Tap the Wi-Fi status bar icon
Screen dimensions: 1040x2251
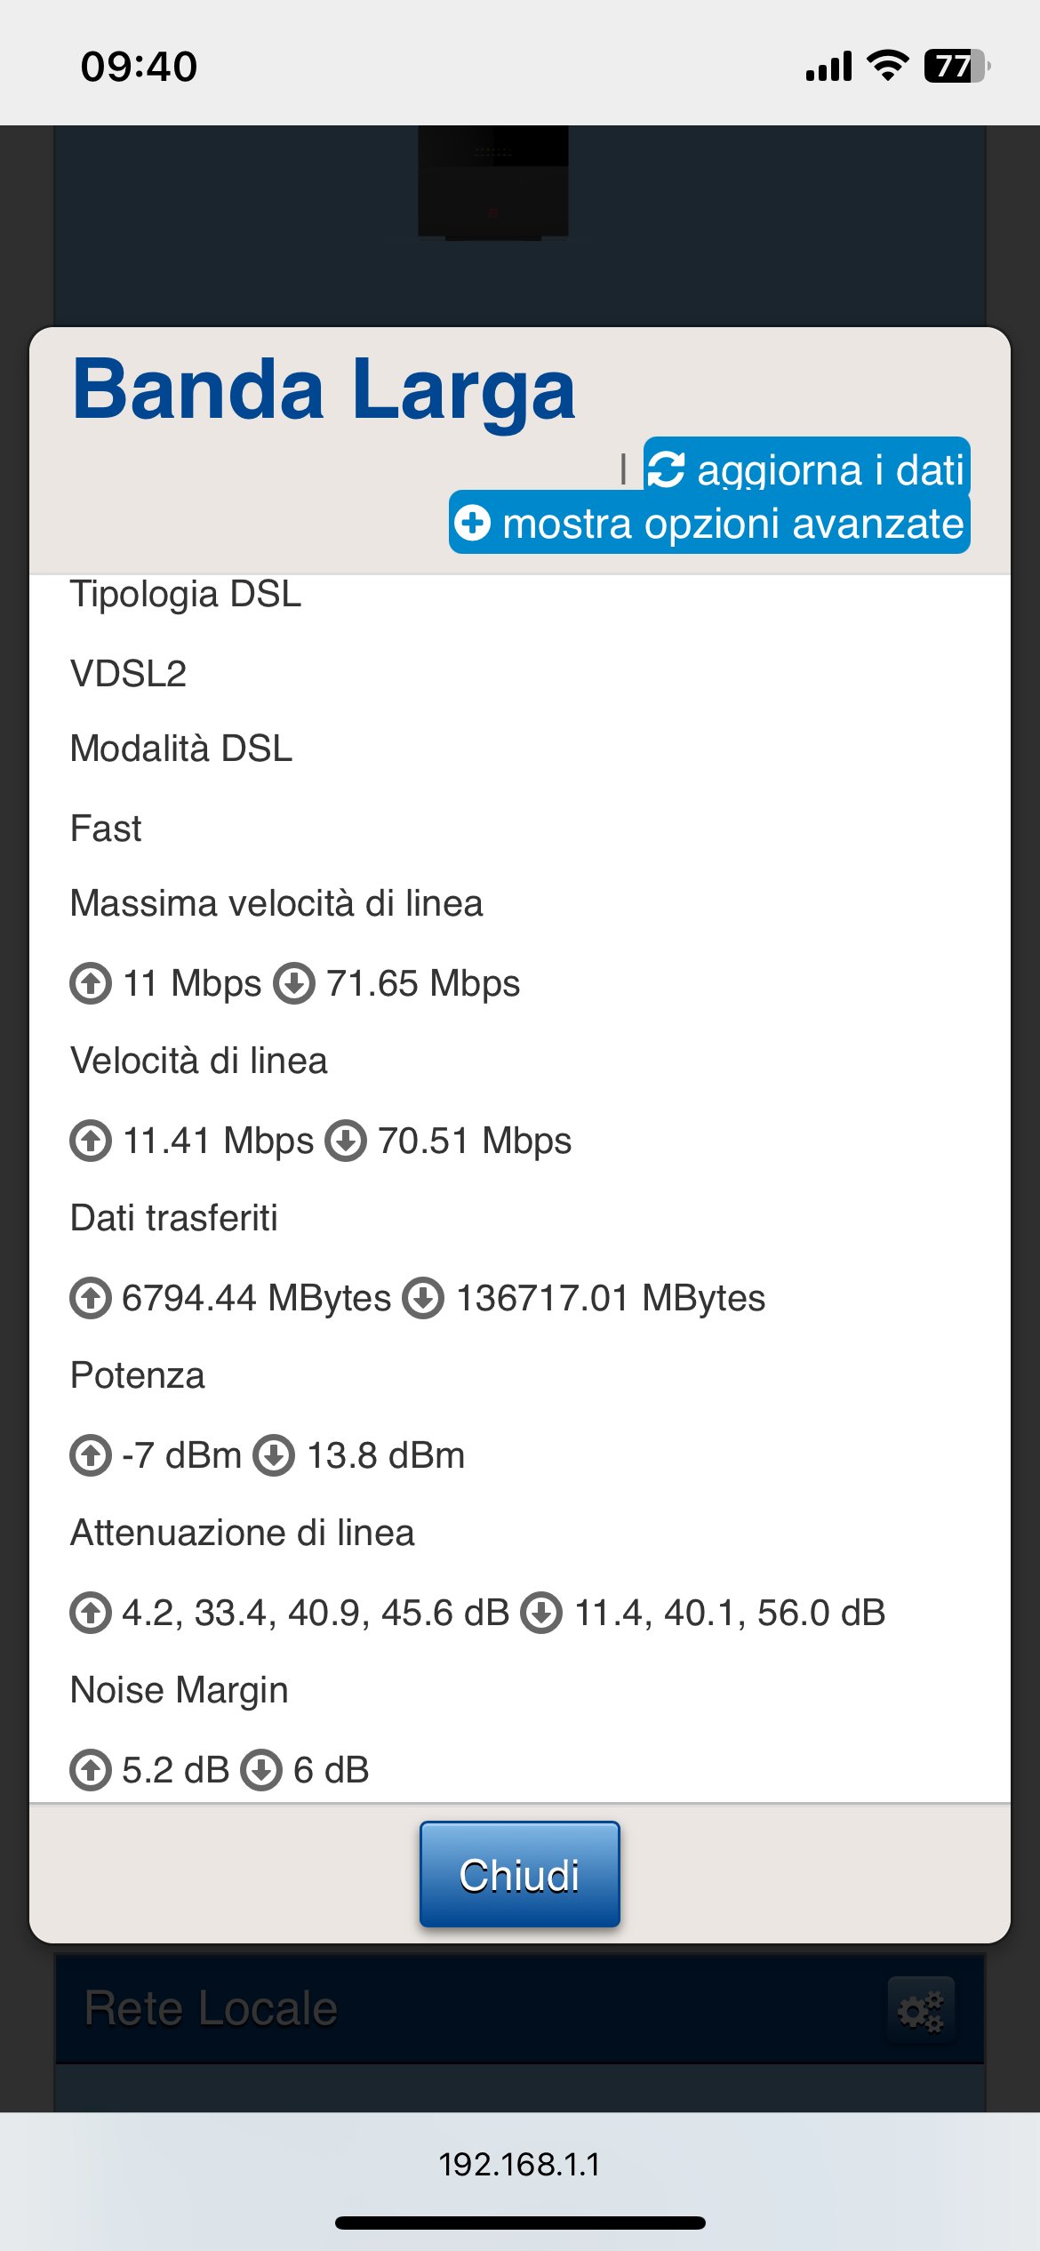click(x=887, y=66)
